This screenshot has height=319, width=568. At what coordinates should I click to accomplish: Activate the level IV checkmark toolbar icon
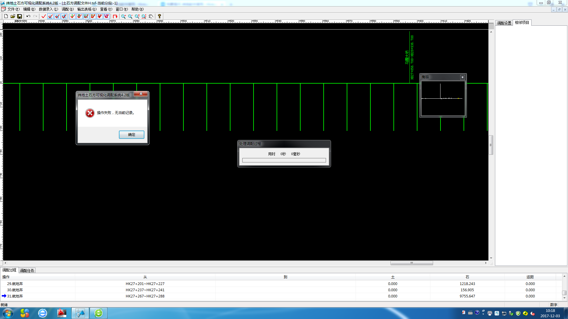coord(93,16)
